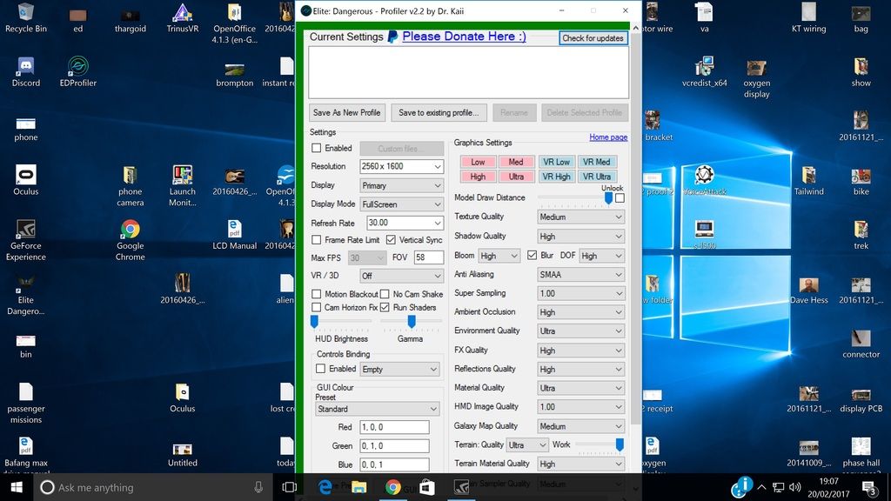Open the VoiceAttack desktop shortcut

[x=705, y=181]
